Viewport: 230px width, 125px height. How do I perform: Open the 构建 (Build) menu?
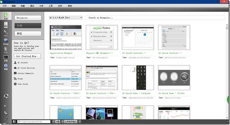point(23,6)
